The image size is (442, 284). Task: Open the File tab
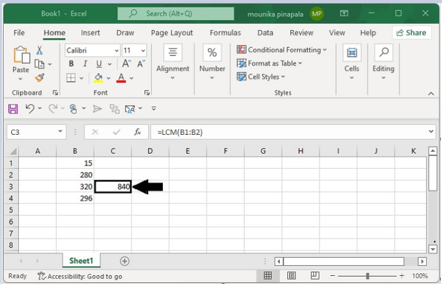click(19, 33)
